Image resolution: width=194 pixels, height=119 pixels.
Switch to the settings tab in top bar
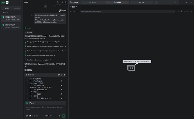point(142,2)
